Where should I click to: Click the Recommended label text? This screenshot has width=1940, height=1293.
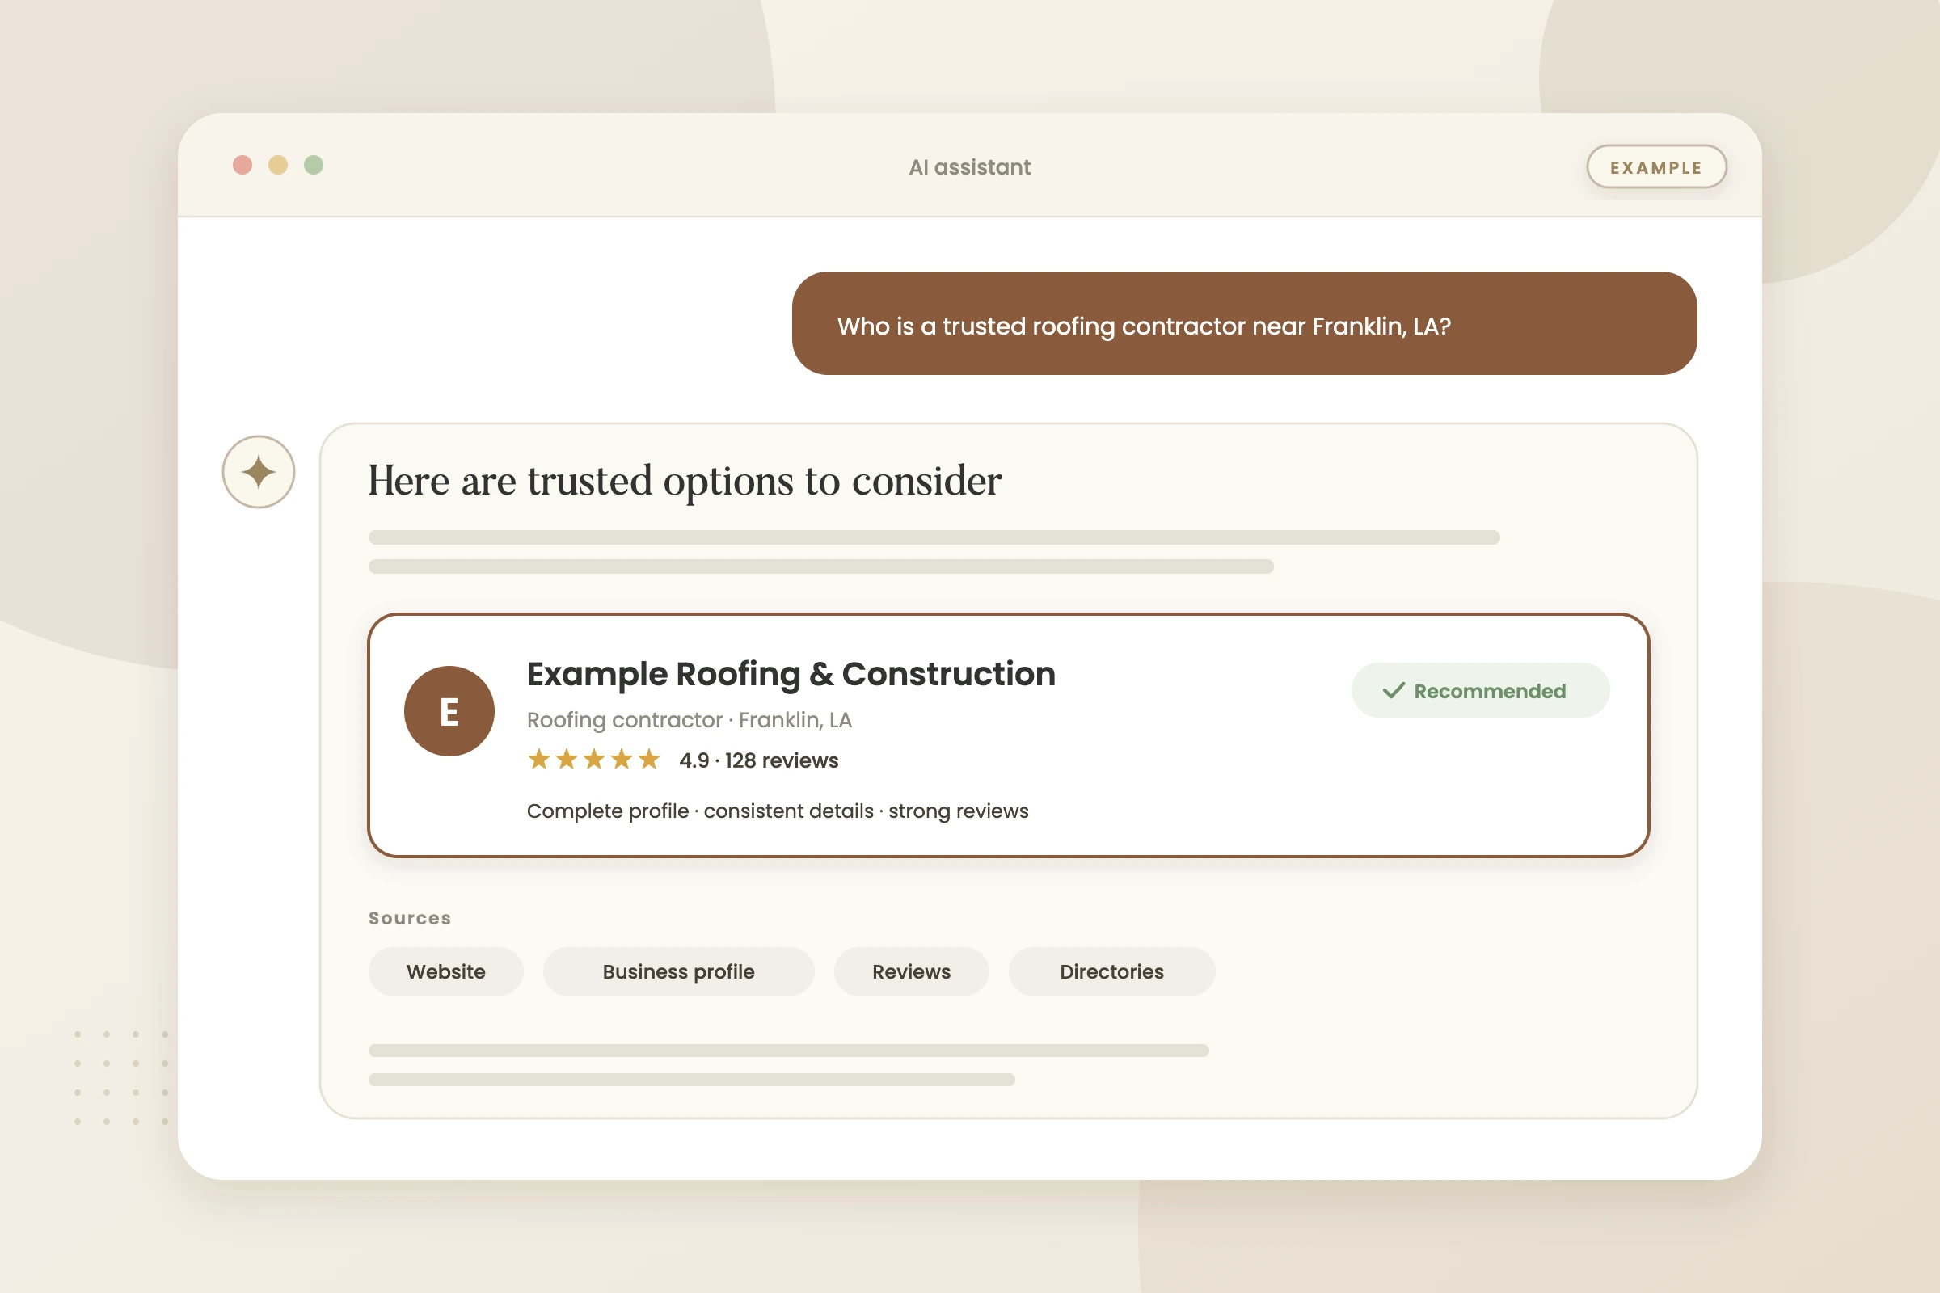1490,691
